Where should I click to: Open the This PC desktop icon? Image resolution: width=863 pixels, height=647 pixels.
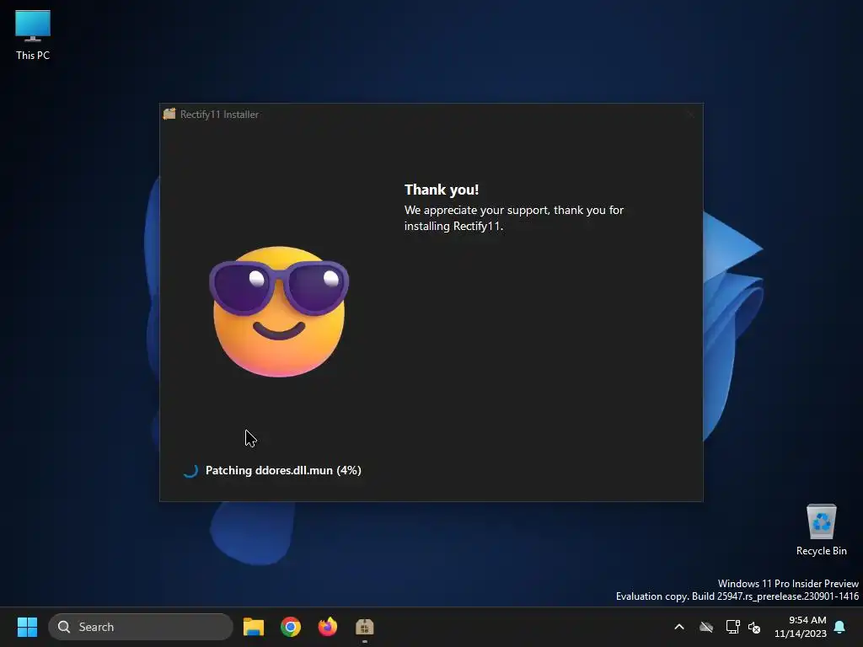33,35
